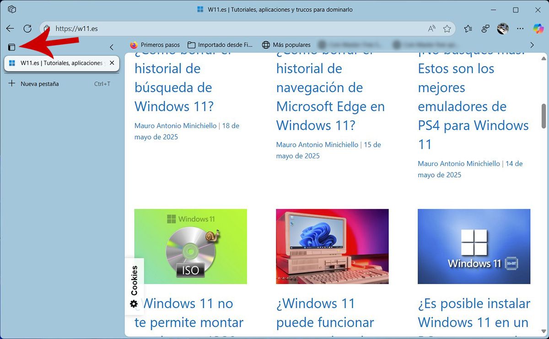The width and height of the screenshot is (549, 339).
Task: Open the blue Windows 11 logo thumbnail
Action: (x=474, y=247)
